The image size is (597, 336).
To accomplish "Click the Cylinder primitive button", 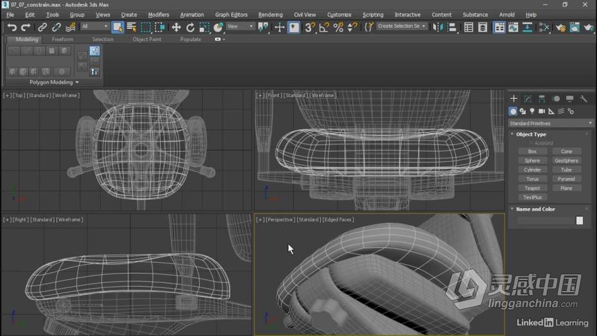I will tap(532, 170).
